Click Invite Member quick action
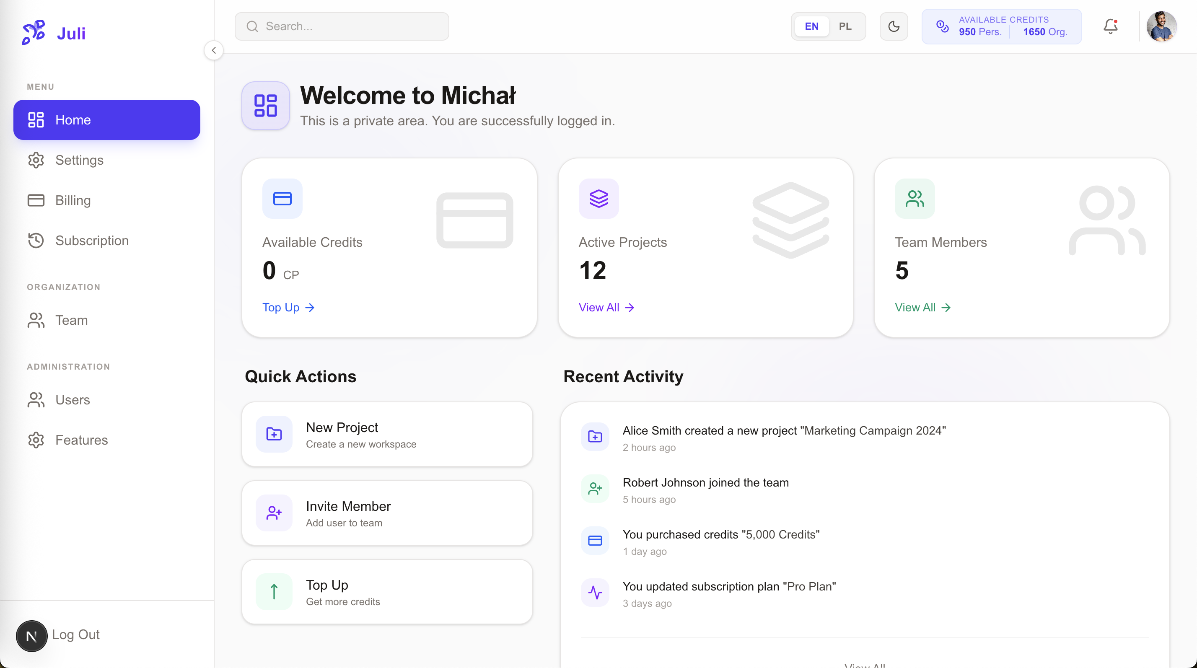 click(x=387, y=513)
